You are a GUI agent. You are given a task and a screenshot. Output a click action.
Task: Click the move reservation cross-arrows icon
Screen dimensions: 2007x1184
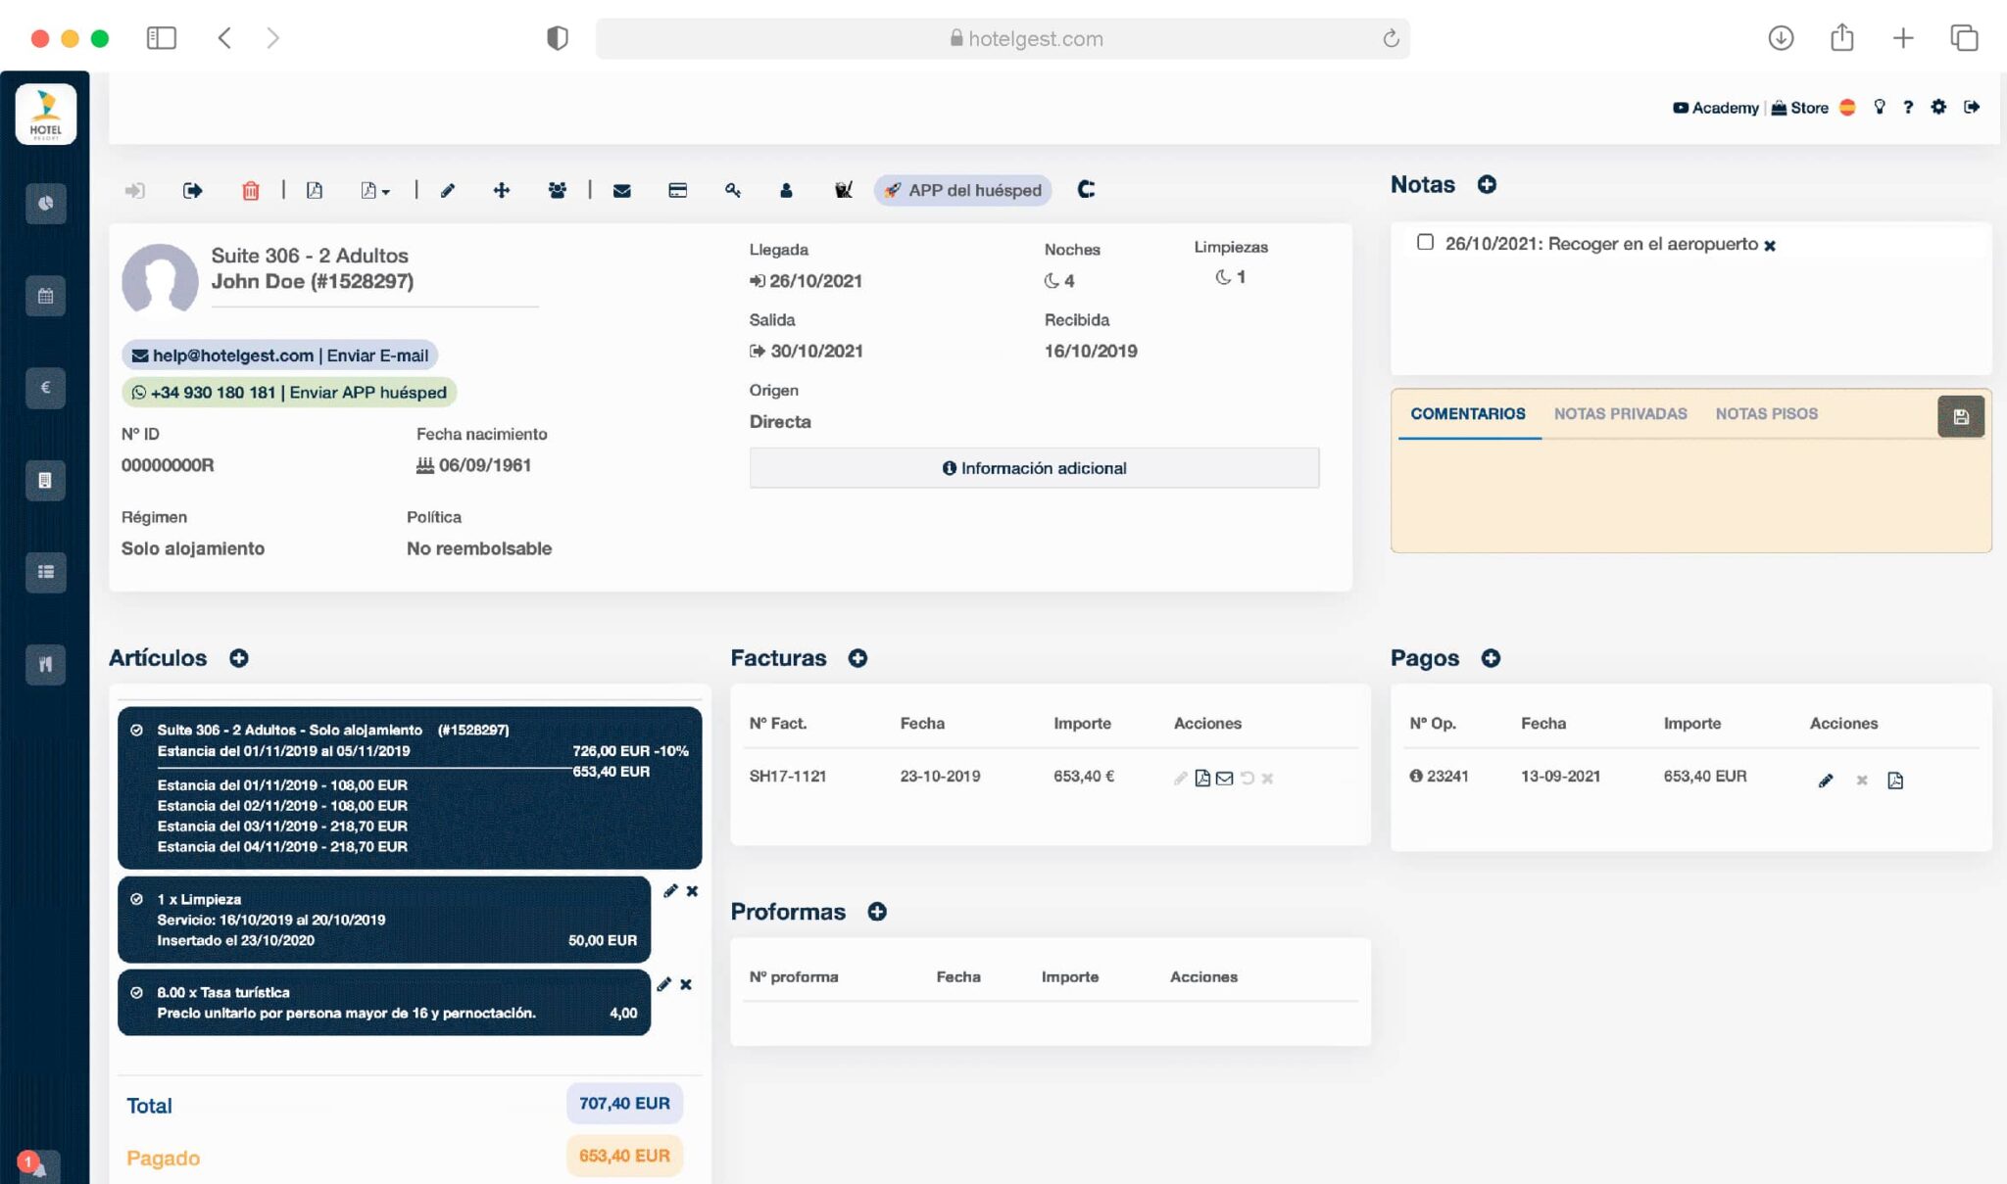pyautogui.click(x=502, y=190)
